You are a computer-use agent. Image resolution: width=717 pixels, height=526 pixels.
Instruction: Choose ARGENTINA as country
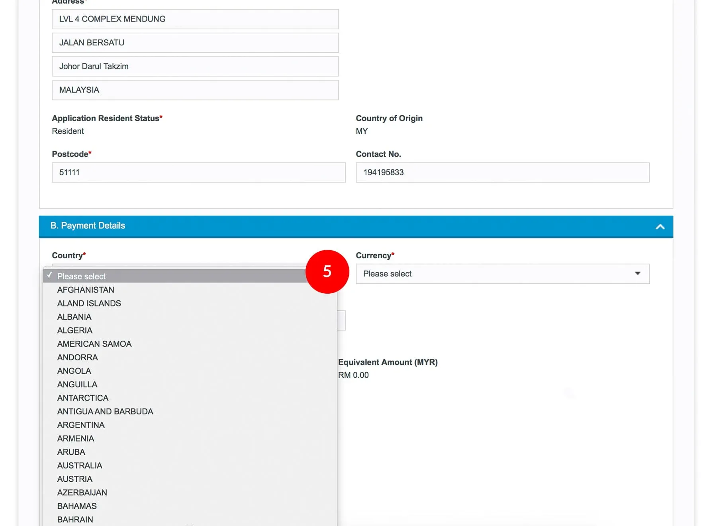80,425
